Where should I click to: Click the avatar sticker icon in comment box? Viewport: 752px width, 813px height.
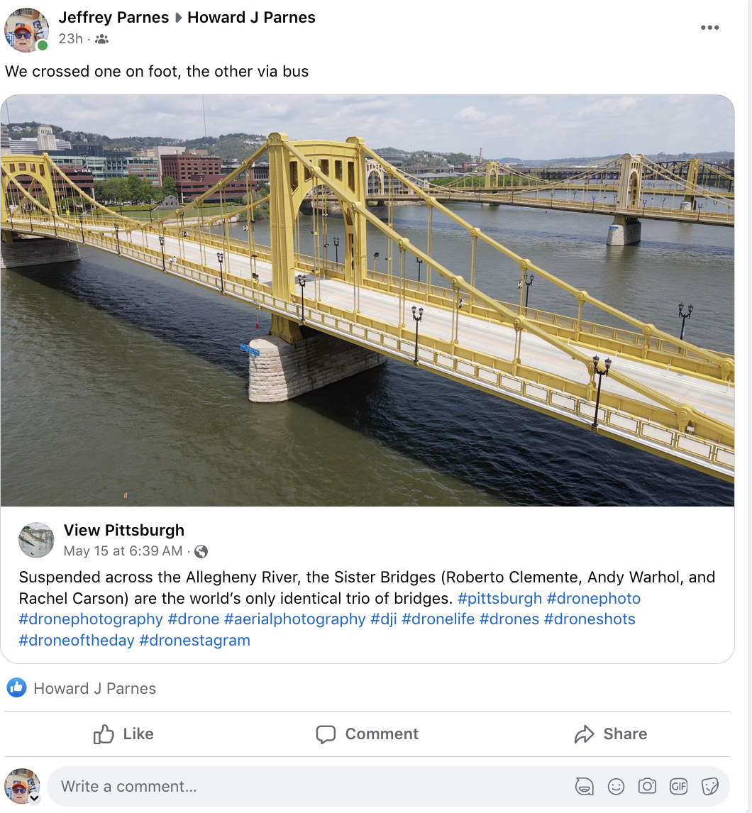click(x=585, y=786)
